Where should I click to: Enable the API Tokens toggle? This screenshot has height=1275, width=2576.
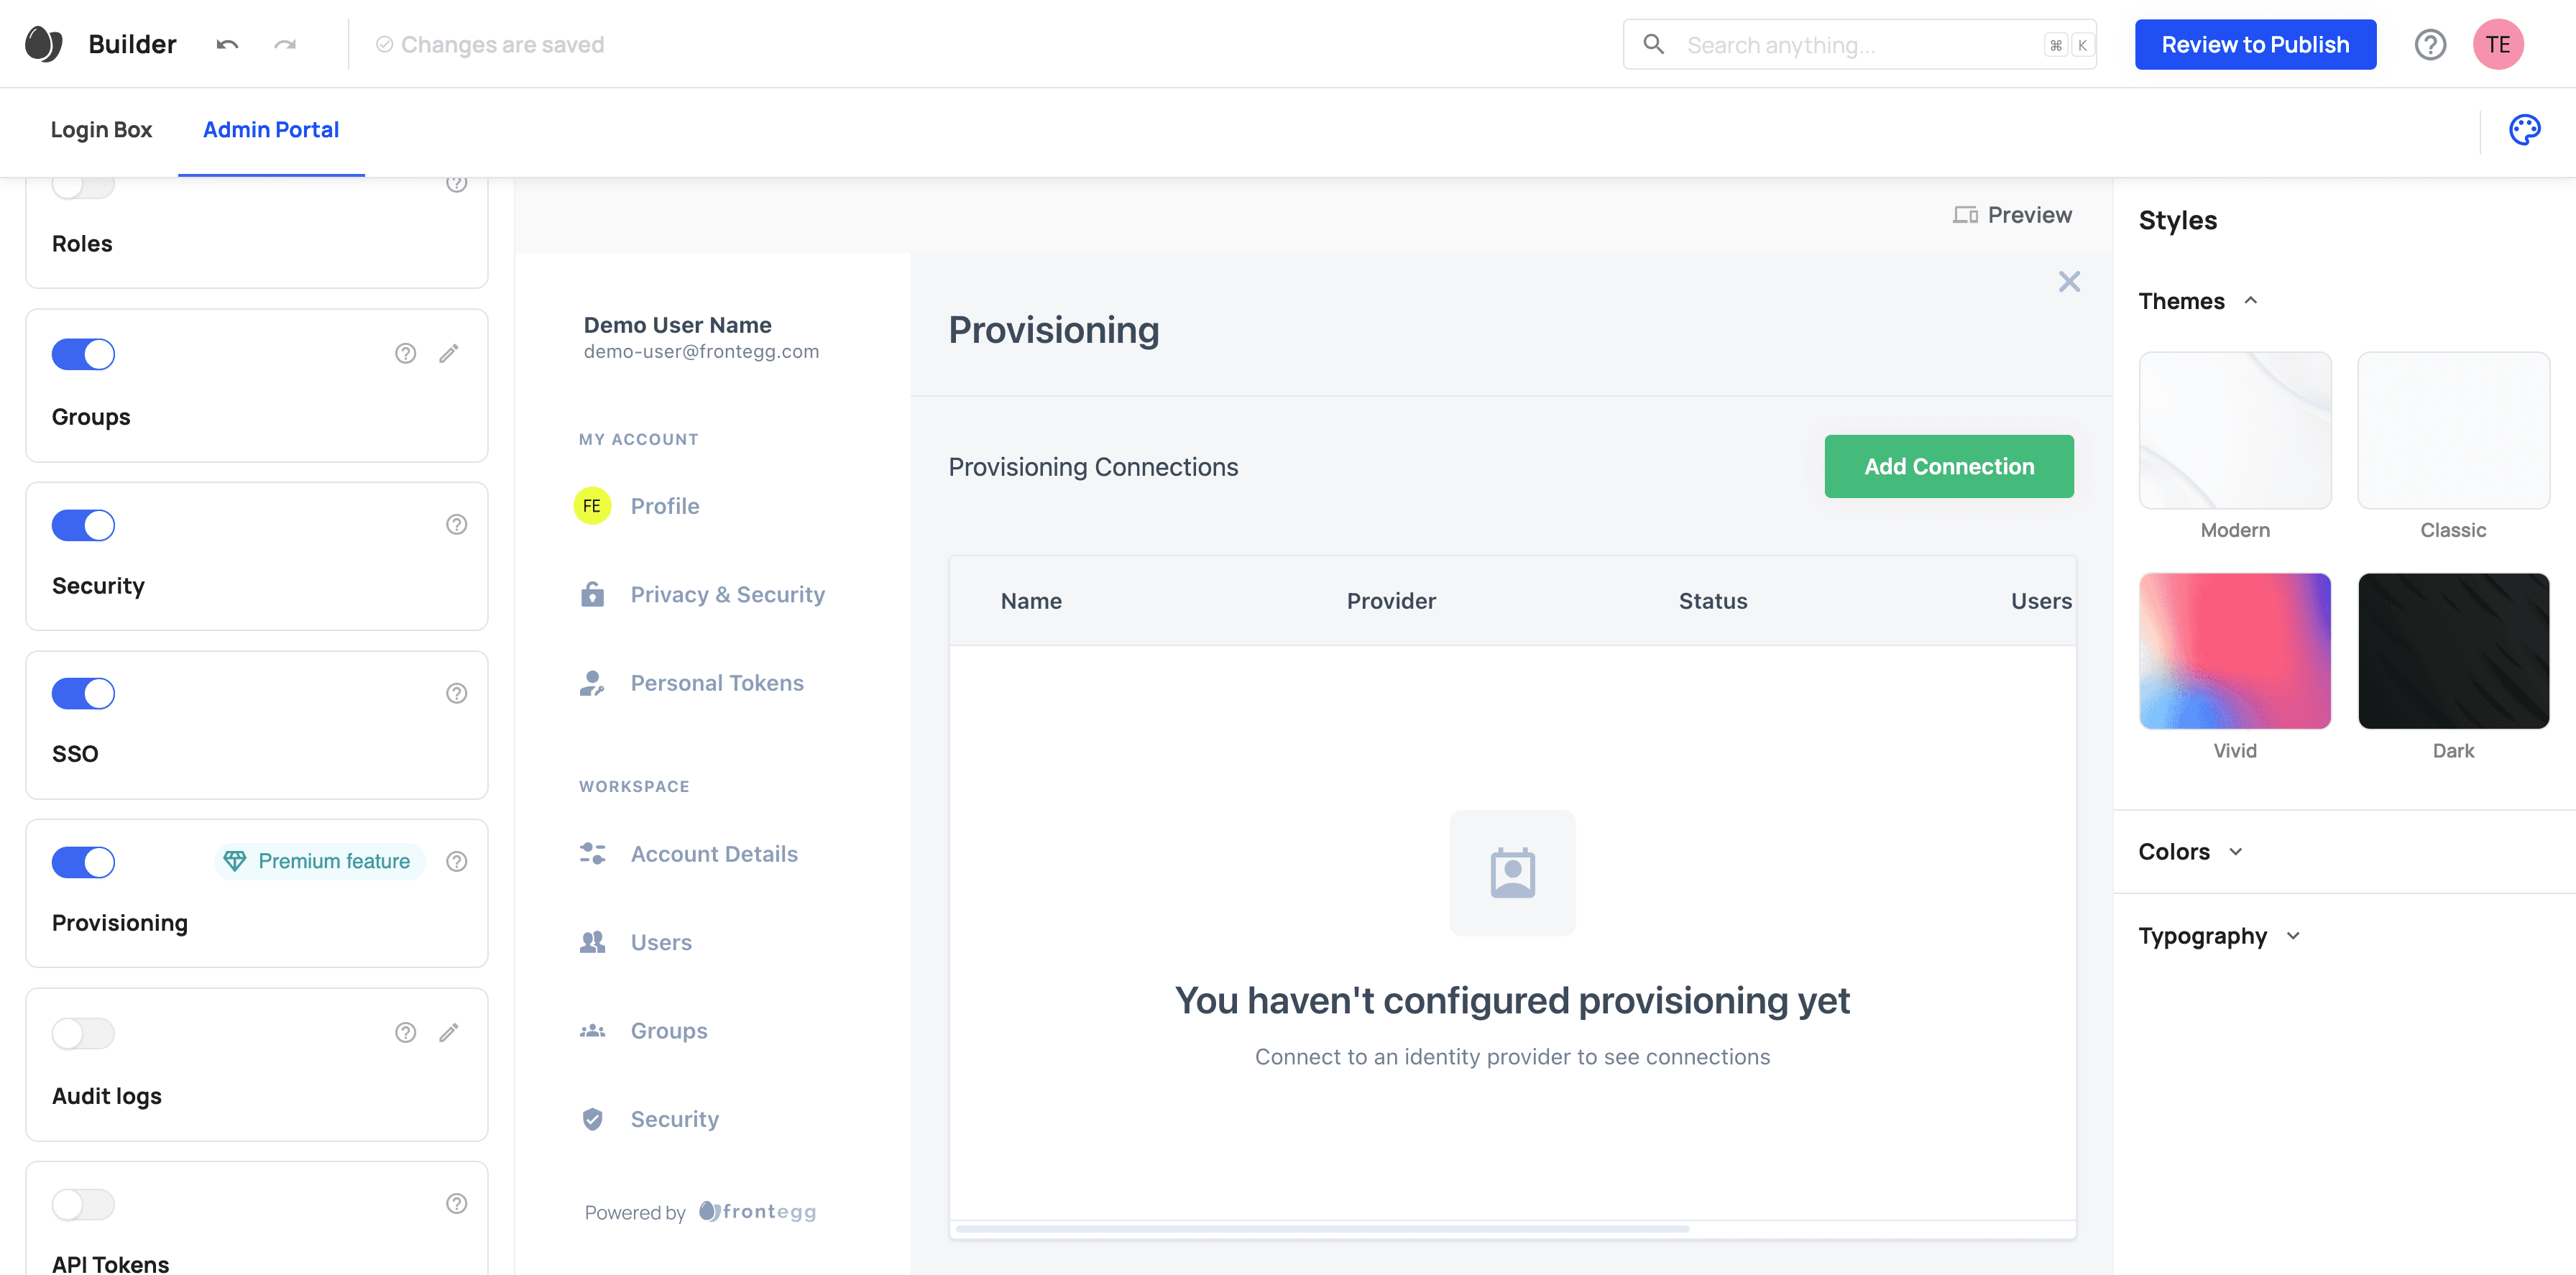(x=83, y=1204)
